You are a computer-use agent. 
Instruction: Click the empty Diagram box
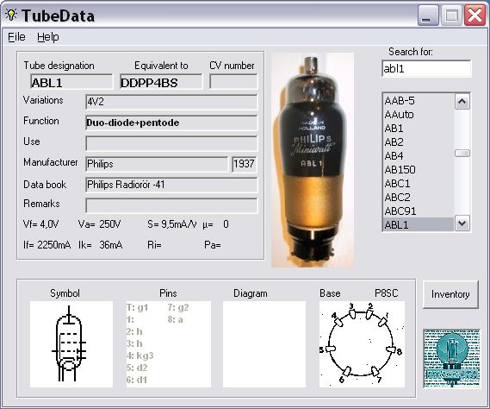pos(264,344)
